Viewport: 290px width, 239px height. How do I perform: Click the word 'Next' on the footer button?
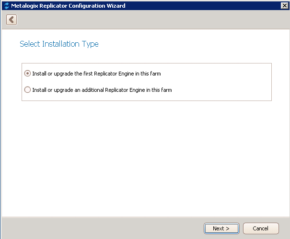point(219,228)
